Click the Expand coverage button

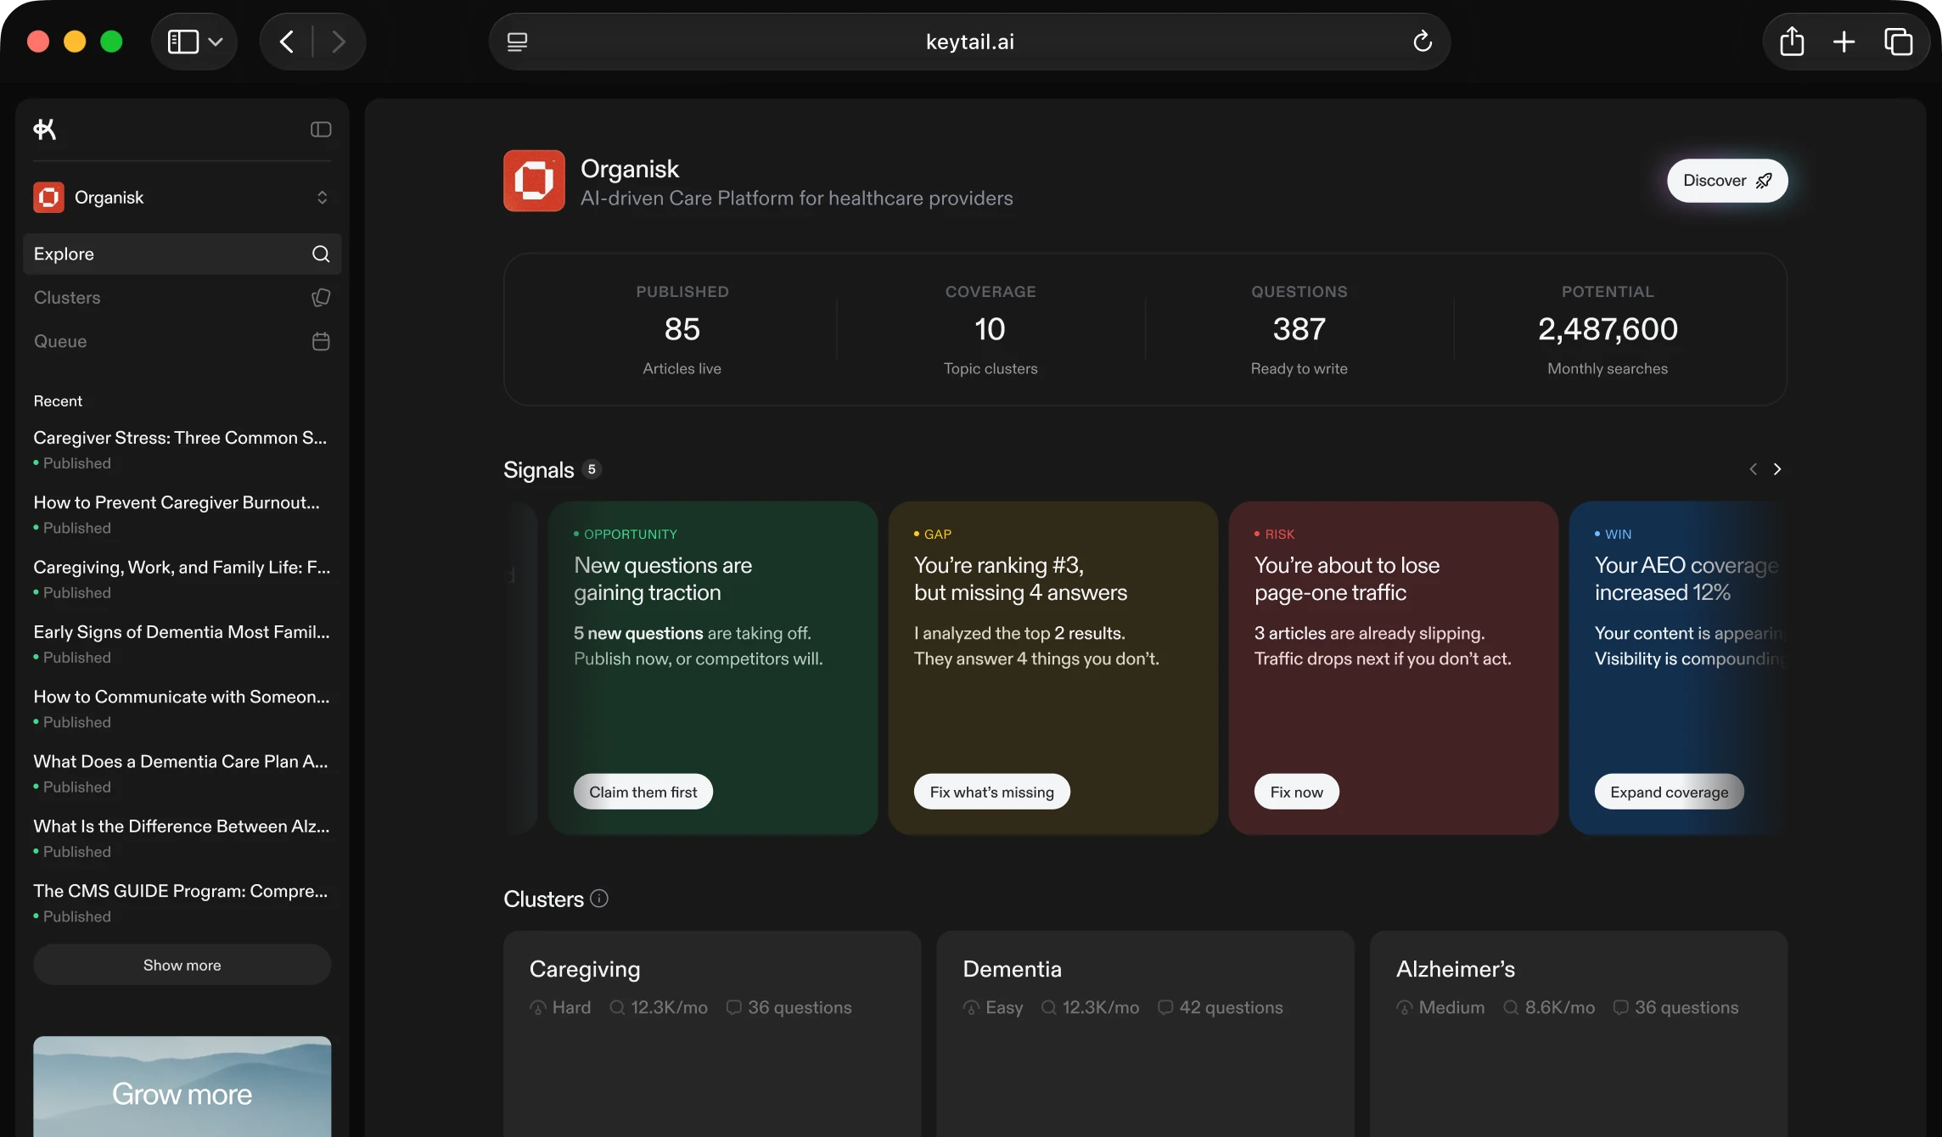click(x=1669, y=792)
